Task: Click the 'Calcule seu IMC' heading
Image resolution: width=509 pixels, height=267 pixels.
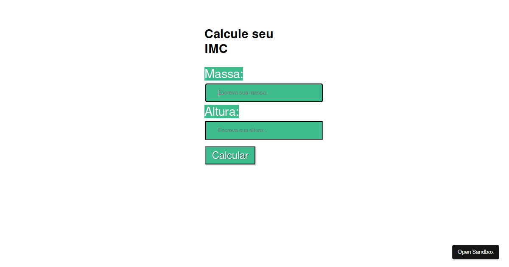Action: coord(238,41)
